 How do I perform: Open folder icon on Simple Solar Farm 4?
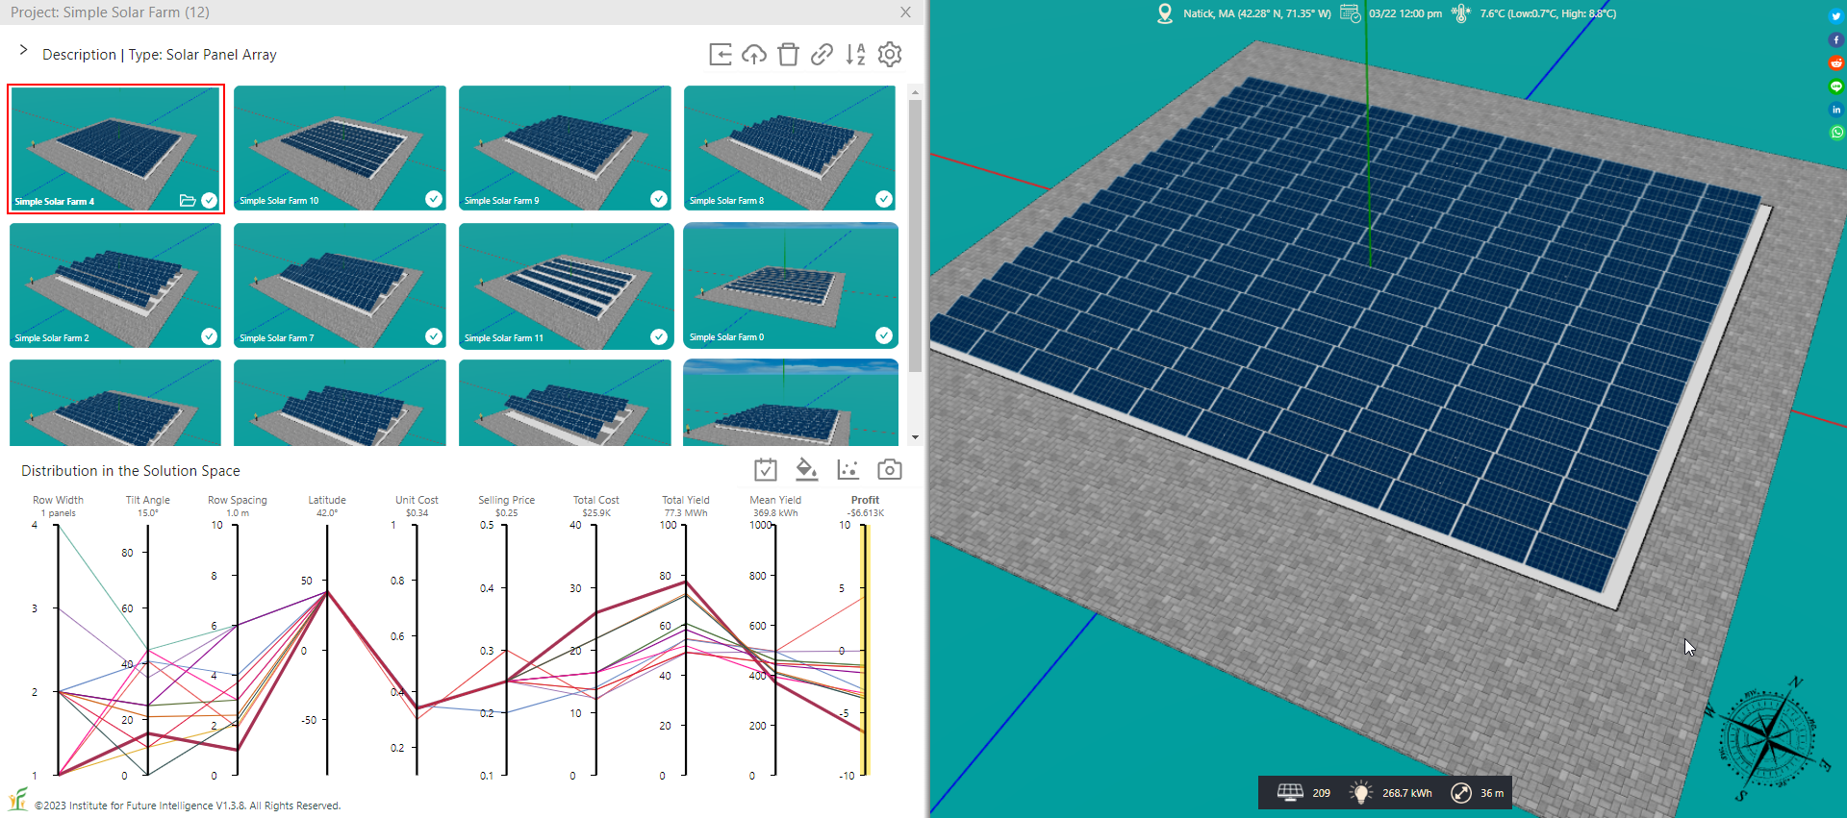coord(188,200)
